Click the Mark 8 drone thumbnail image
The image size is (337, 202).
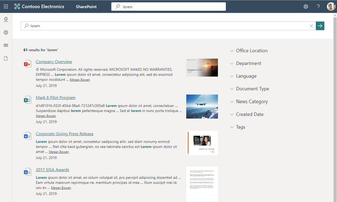click(x=202, y=106)
